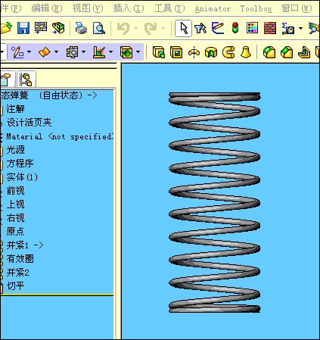
Task: Select the 设计活页夹 tree item
Action: [29, 123]
